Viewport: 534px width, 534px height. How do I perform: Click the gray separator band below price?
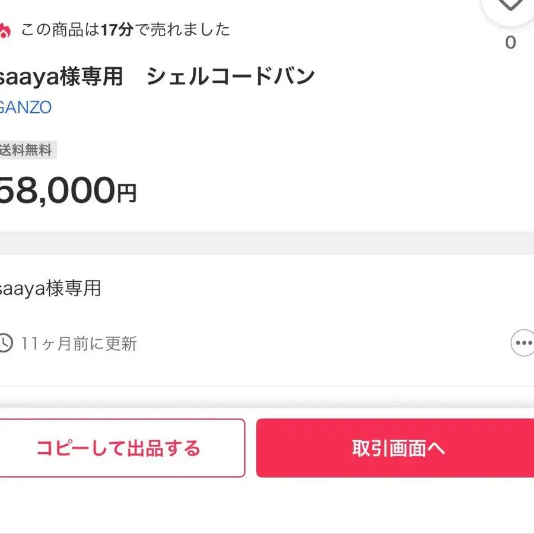[x=267, y=243]
